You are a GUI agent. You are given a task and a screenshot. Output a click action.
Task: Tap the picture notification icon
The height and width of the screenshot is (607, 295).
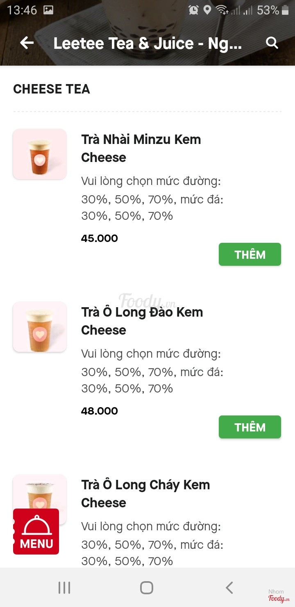coord(48,10)
